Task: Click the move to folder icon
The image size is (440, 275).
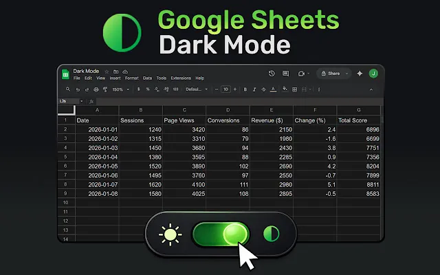Action: [x=115, y=71]
